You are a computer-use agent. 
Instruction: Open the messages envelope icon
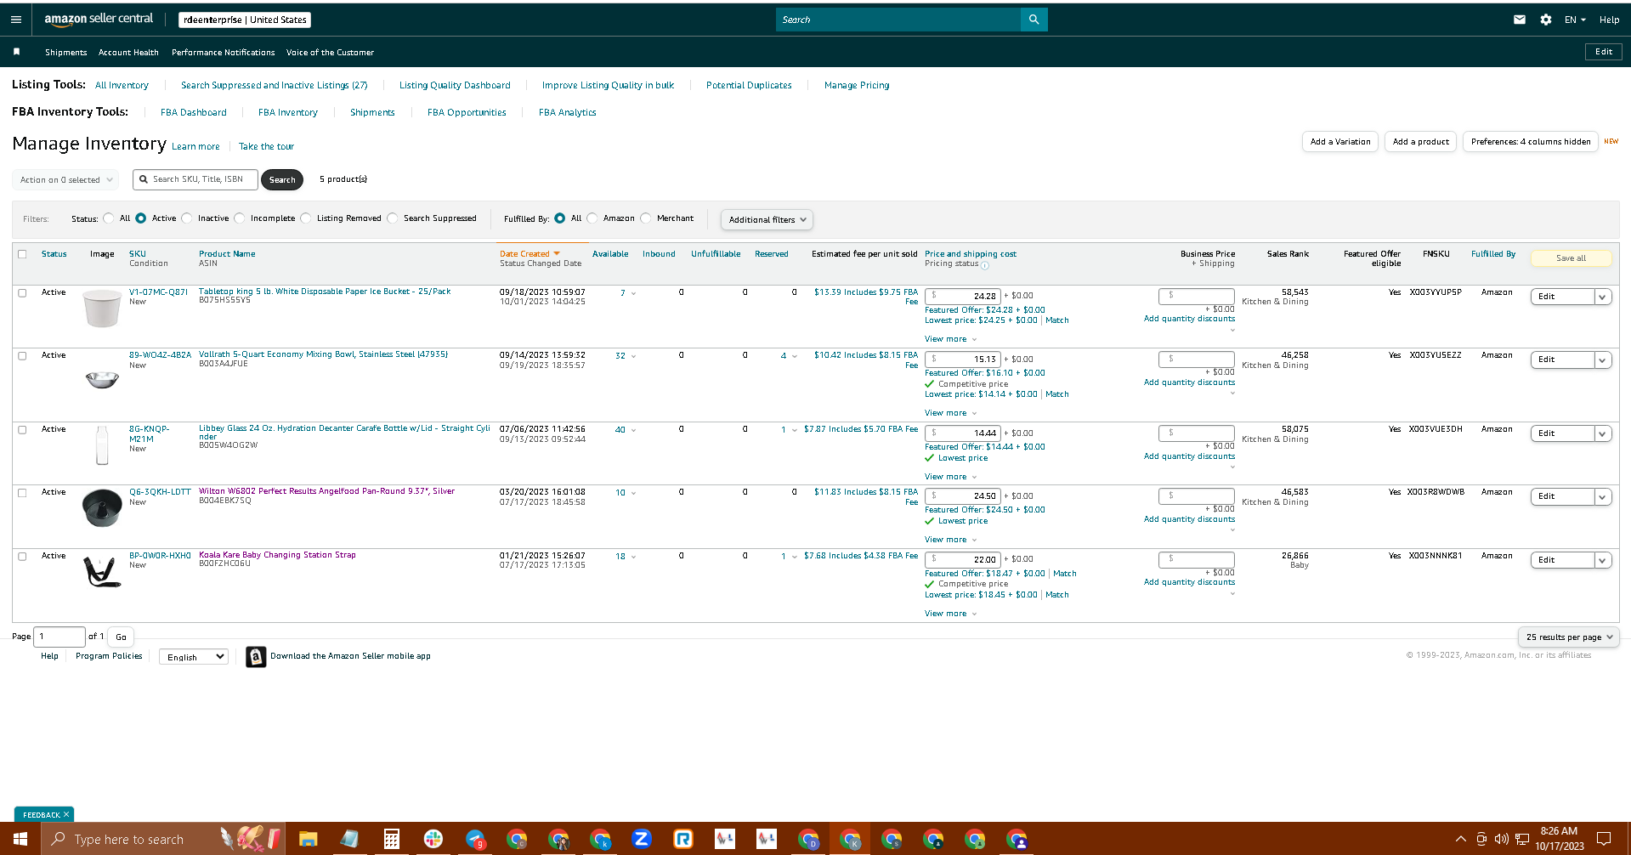point(1520,20)
